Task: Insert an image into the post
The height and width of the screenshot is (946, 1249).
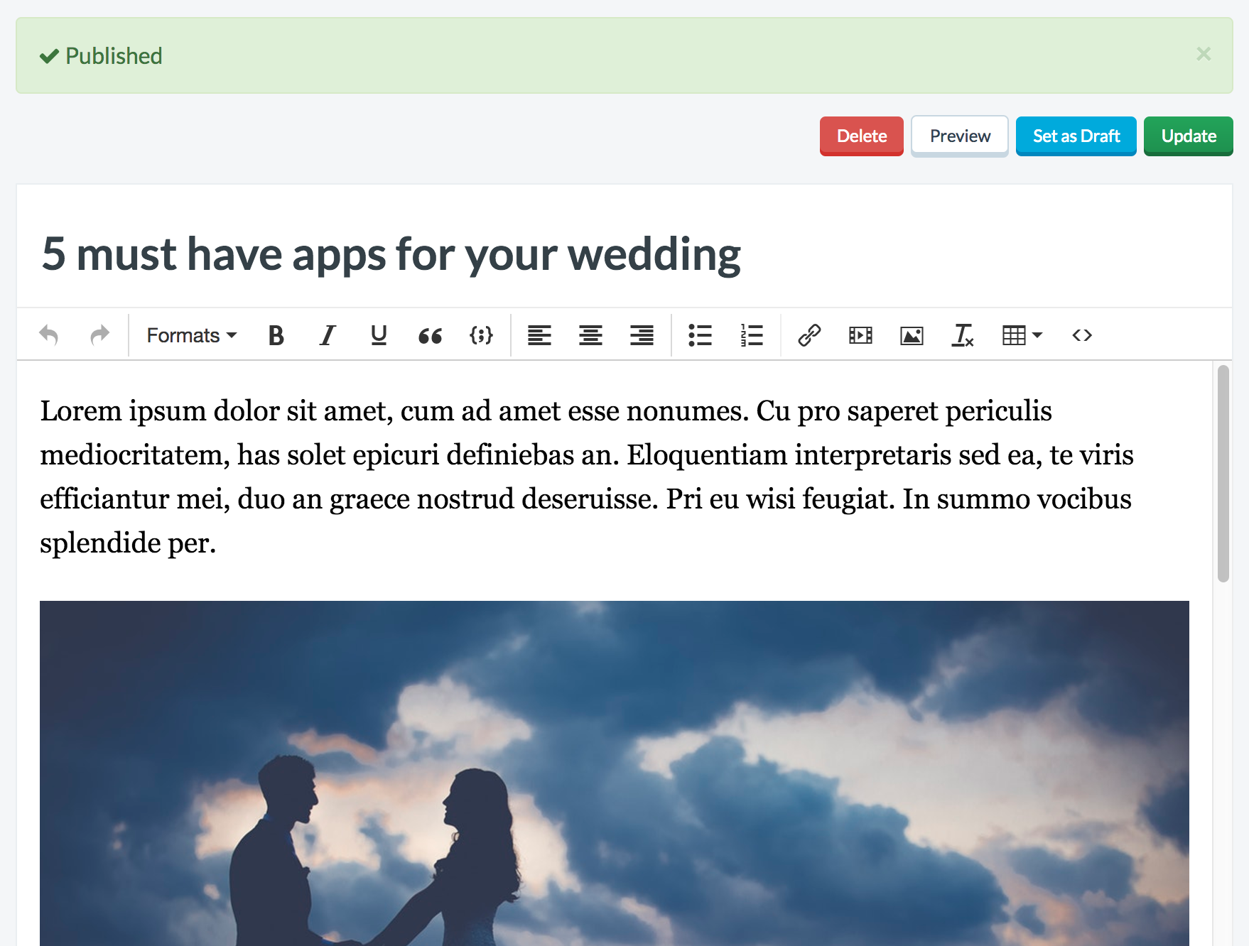Action: [912, 335]
